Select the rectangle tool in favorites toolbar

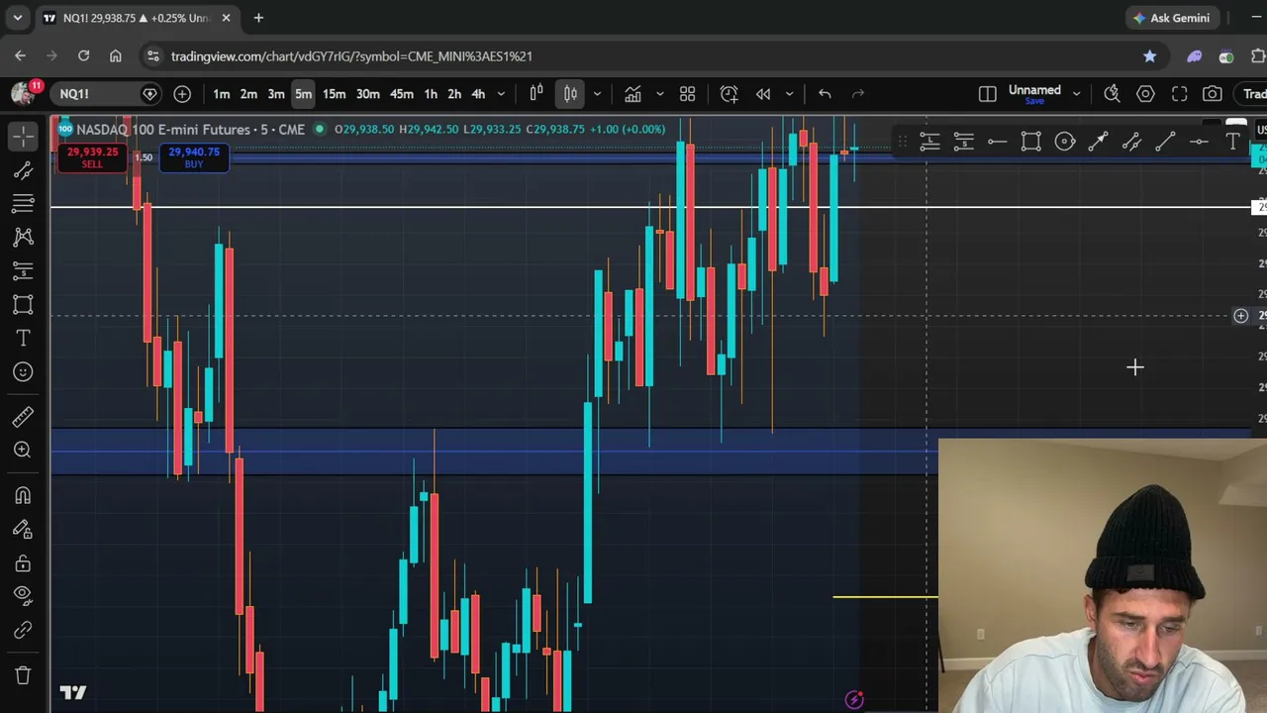pos(1030,142)
